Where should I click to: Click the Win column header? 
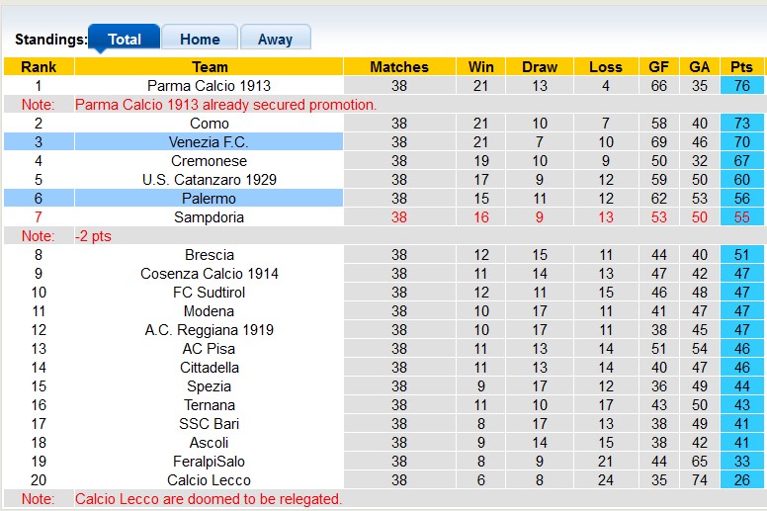(481, 67)
